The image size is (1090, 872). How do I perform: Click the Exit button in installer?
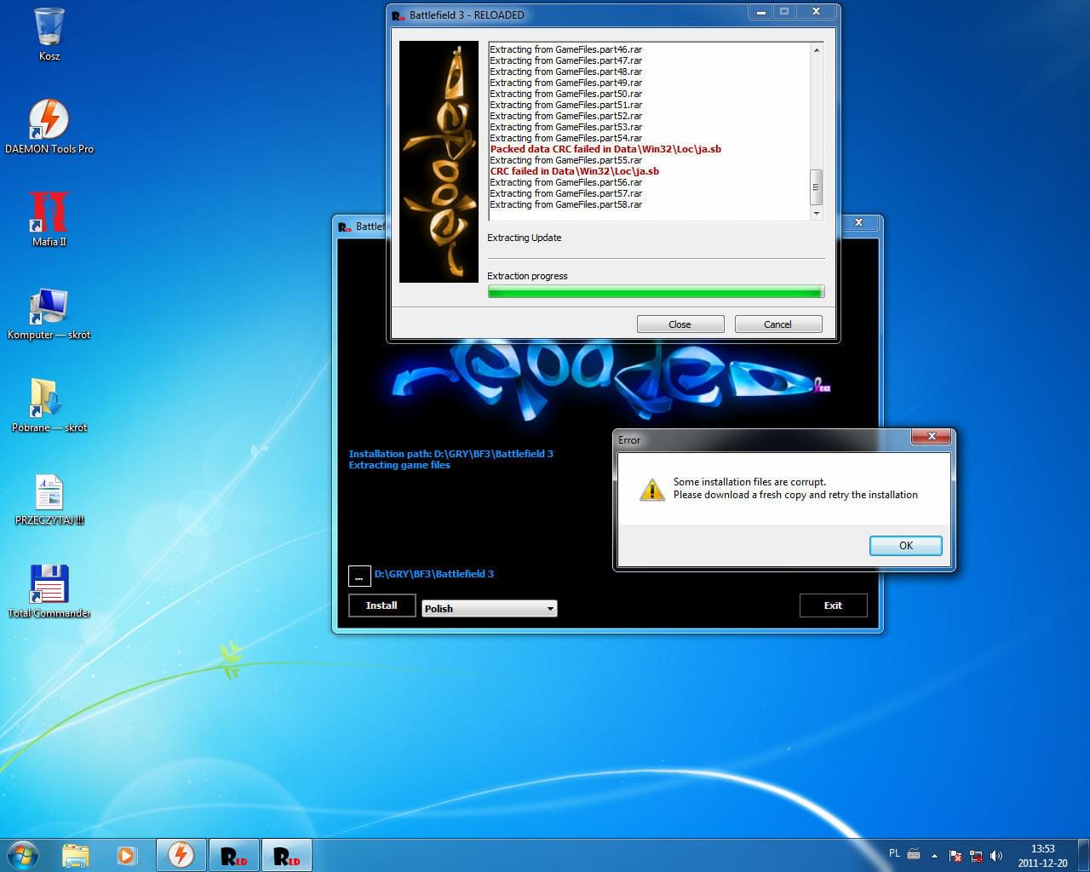pos(833,605)
